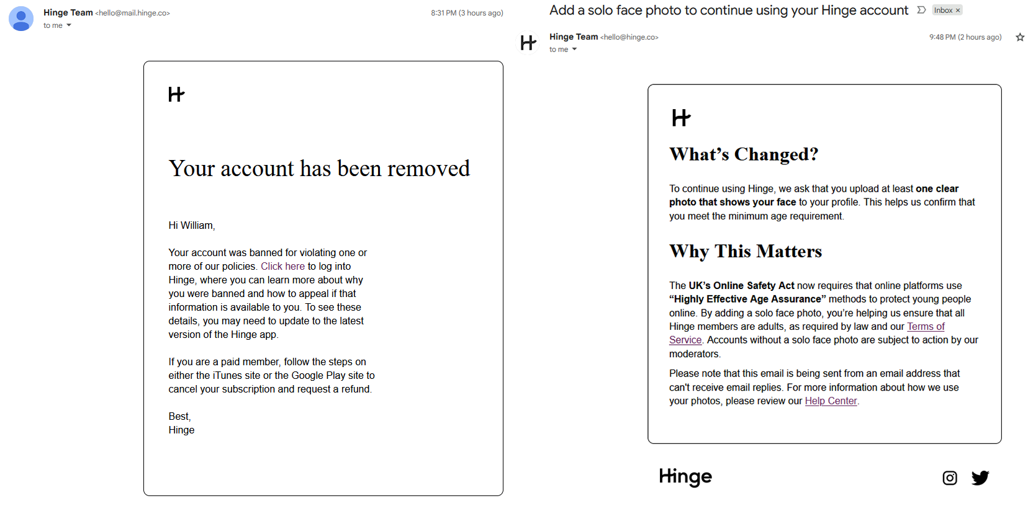Viewport: 1028px width, 506px height.
Task: Click the Inbox label tag
Action: point(943,11)
